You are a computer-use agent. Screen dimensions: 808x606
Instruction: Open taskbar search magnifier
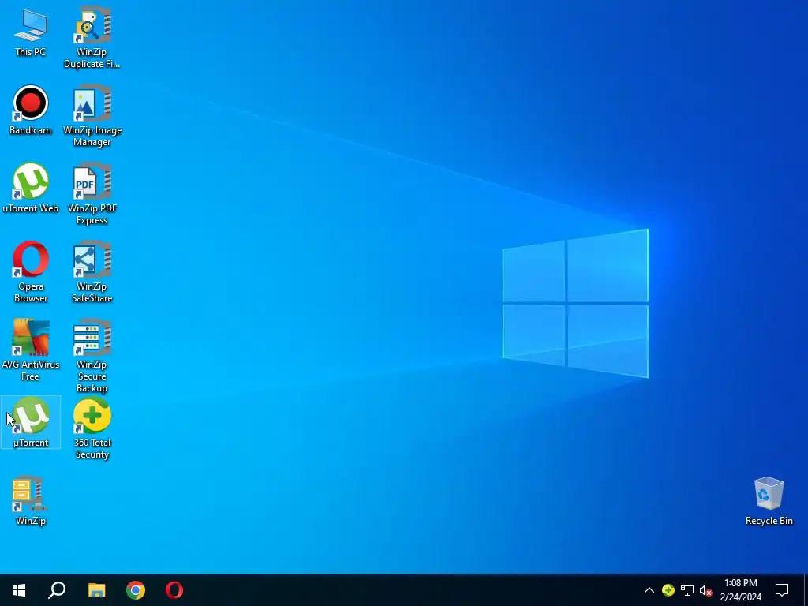57,590
